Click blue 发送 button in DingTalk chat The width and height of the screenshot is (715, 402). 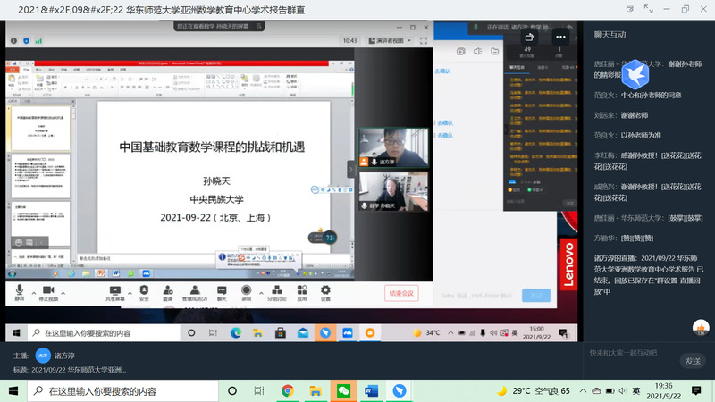point(535,296)
